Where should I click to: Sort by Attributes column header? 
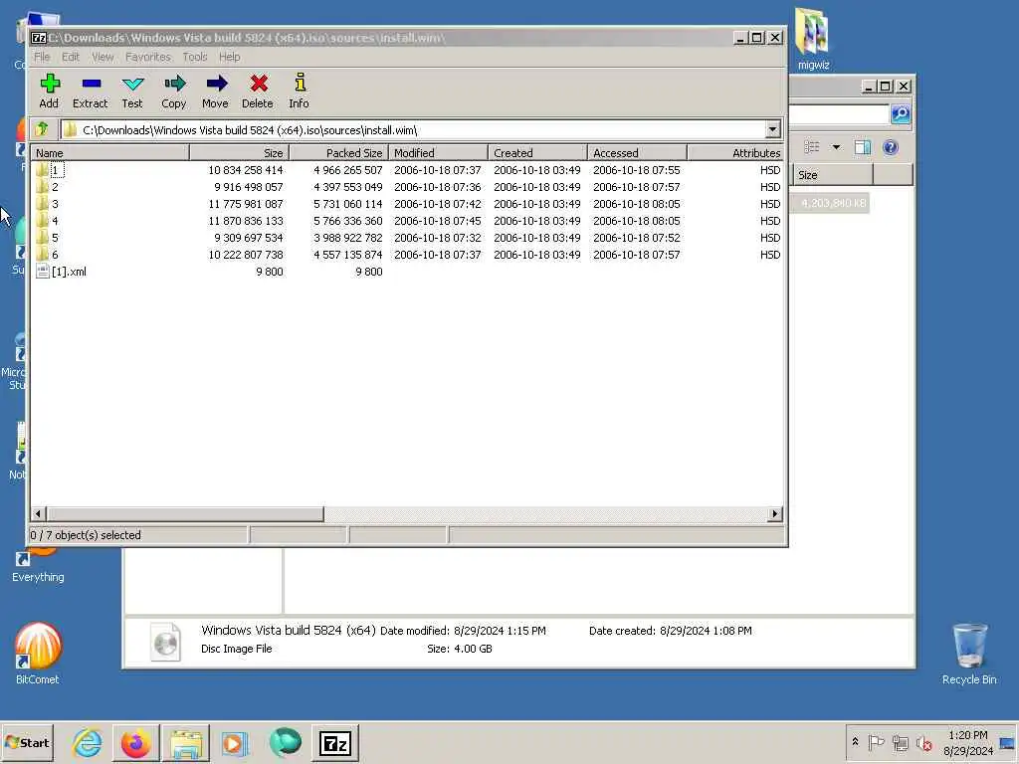pos(735,152)
